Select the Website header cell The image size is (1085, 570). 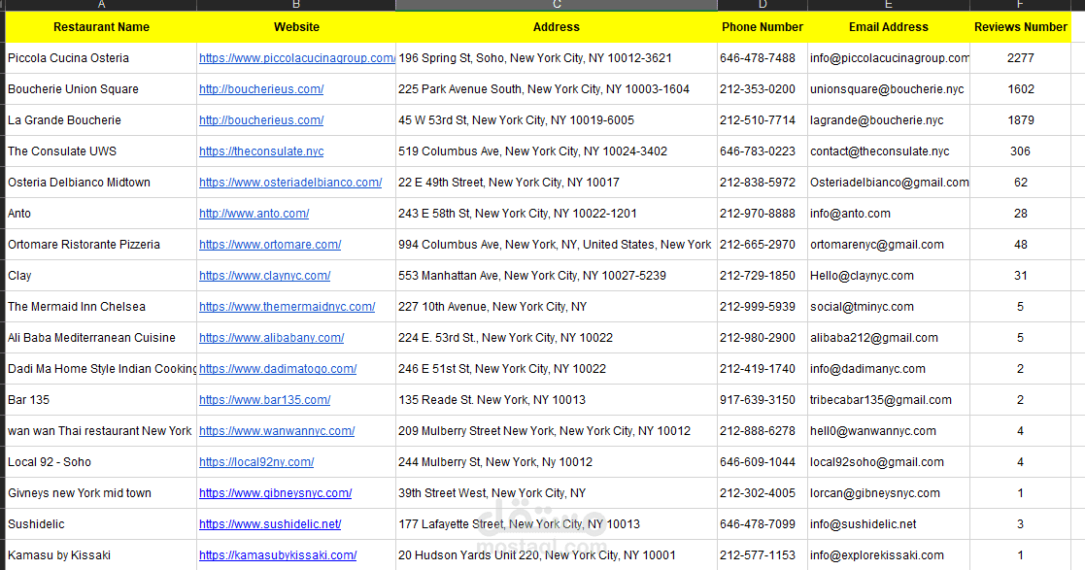point(296,27)
